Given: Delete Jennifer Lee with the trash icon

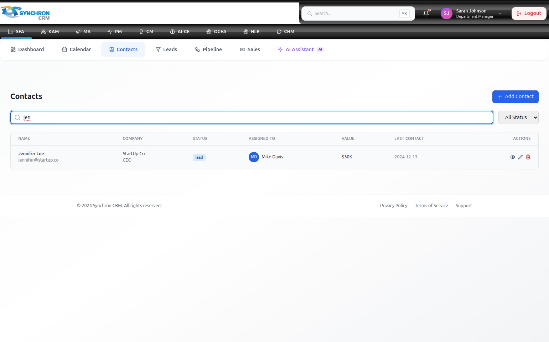Looking at the screenshot, I should coord(528,157).
